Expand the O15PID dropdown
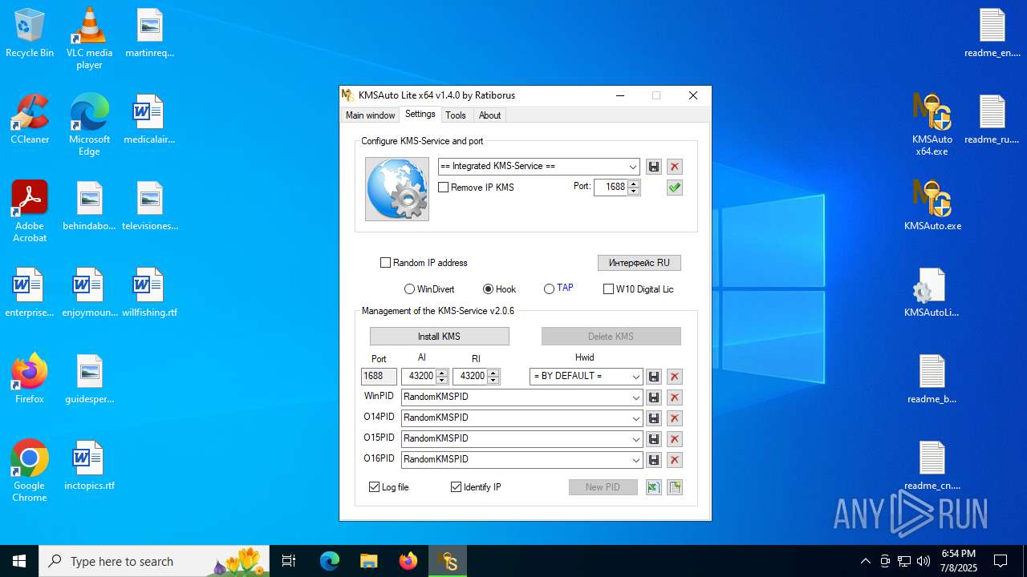1027x577 pixels. 636,439
